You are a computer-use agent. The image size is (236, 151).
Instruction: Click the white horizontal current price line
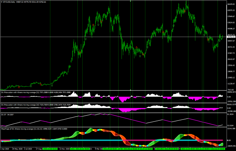(x=114, y=37)
